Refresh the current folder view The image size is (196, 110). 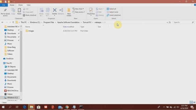point(170,22)
